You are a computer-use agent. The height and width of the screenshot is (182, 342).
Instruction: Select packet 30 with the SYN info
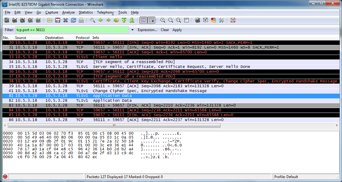pos(171,43)
